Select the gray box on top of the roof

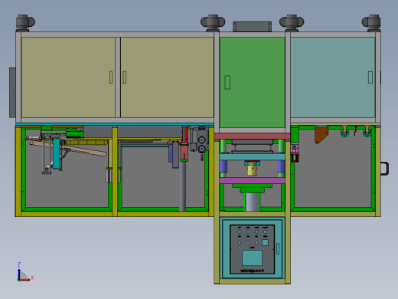click(x=252, y=27)
